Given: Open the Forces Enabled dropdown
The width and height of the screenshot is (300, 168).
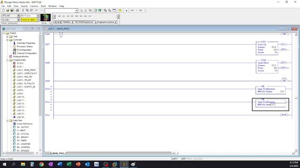Looking at the screenshot, I should tap(38, 20).
